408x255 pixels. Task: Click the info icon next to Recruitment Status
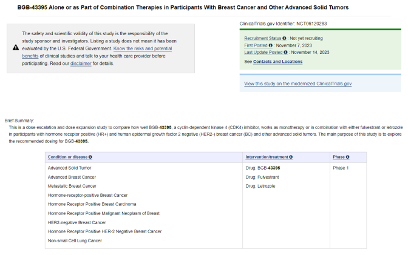point(284,38)
